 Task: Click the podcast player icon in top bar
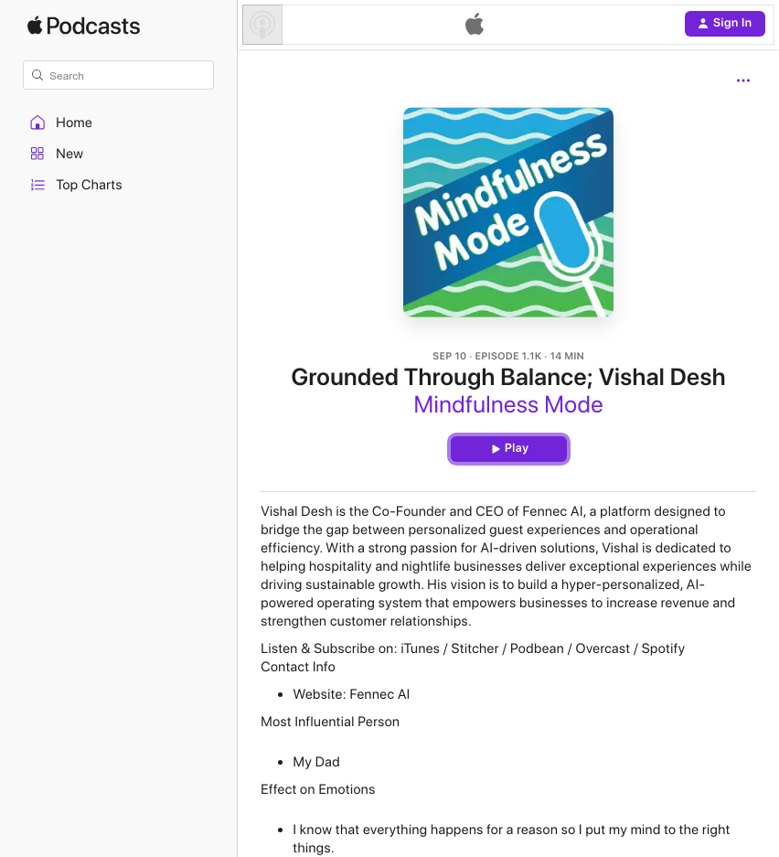coord(262,25)
